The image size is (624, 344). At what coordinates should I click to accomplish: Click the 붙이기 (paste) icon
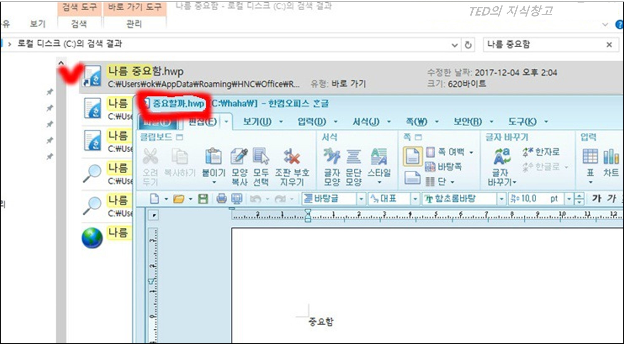coord(213,156)
